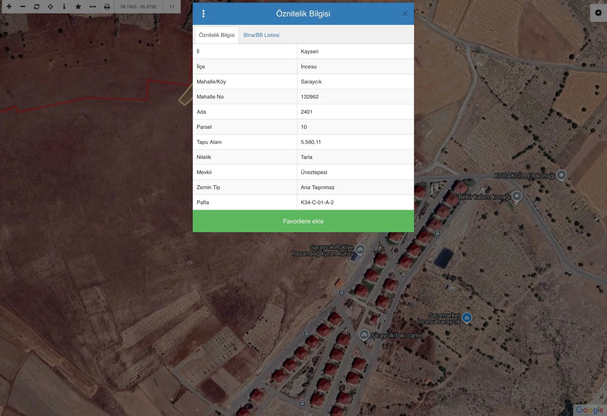
Task: Click the Bekir kalem konağı map pin
Action: [517, 196]
